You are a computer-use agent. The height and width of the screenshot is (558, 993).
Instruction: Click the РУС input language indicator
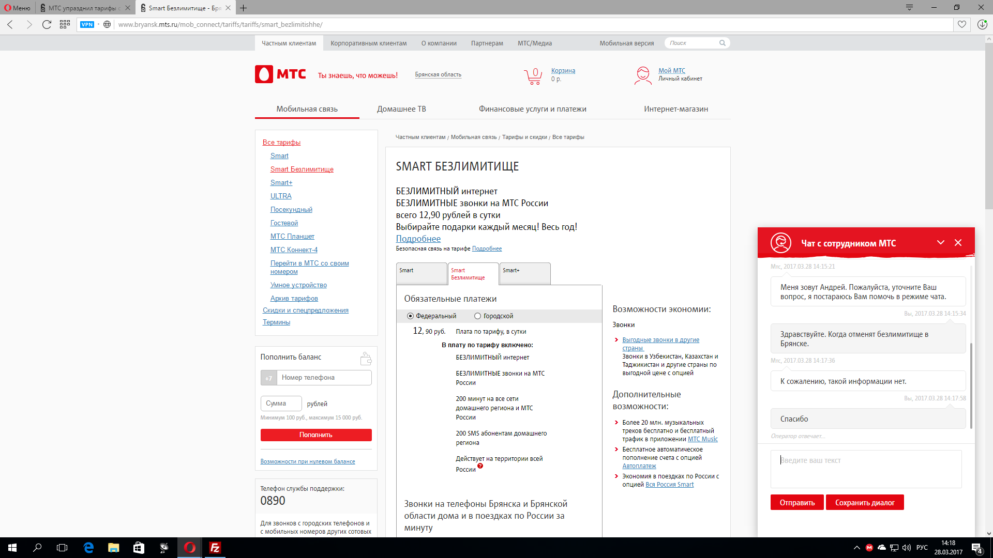pos(922,548)
